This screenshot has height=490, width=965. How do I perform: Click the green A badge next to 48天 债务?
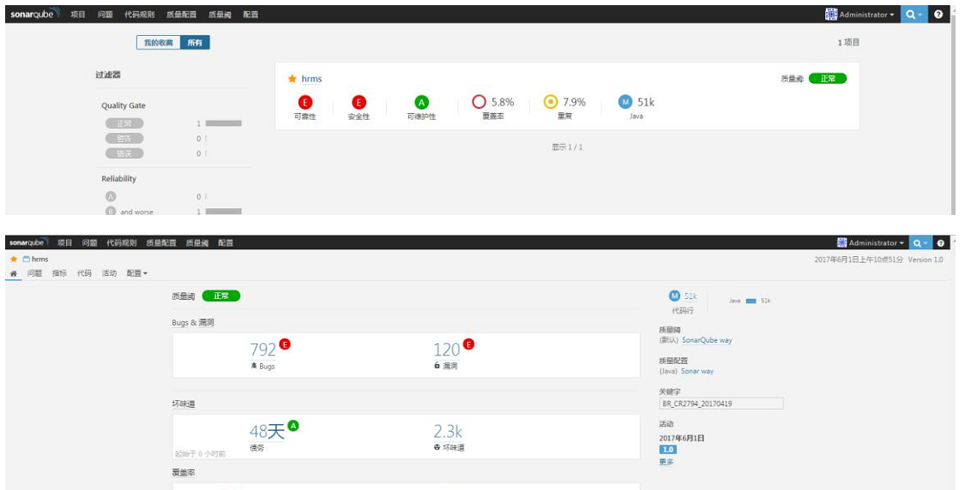[x=293, y=426]
